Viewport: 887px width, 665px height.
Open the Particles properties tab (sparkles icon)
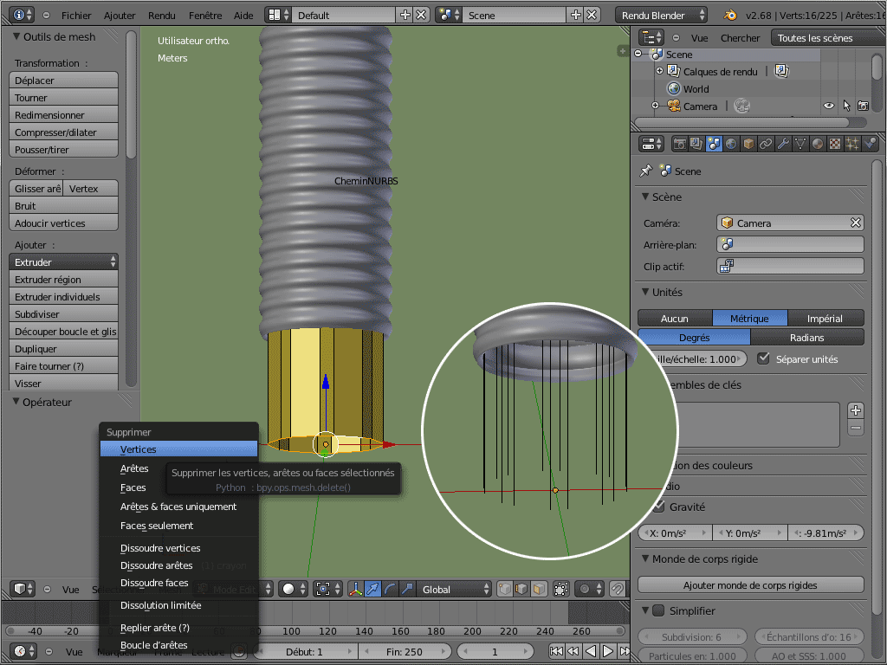[852, 145]
